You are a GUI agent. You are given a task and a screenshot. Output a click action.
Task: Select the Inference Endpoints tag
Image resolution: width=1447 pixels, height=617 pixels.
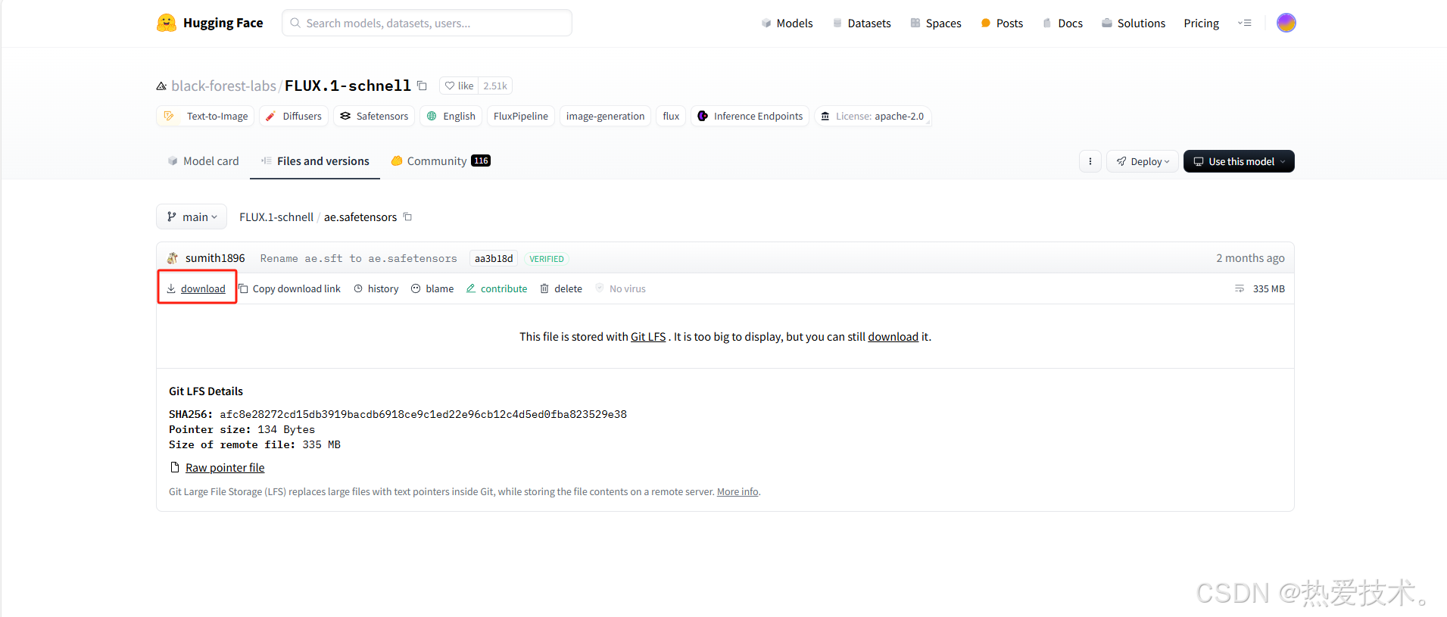click(x=750, y=116)
